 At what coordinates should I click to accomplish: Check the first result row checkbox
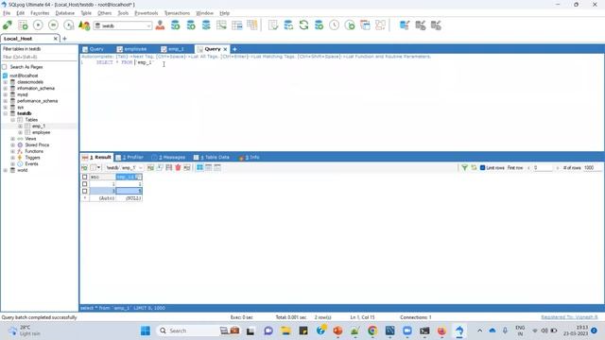[84, 184]
